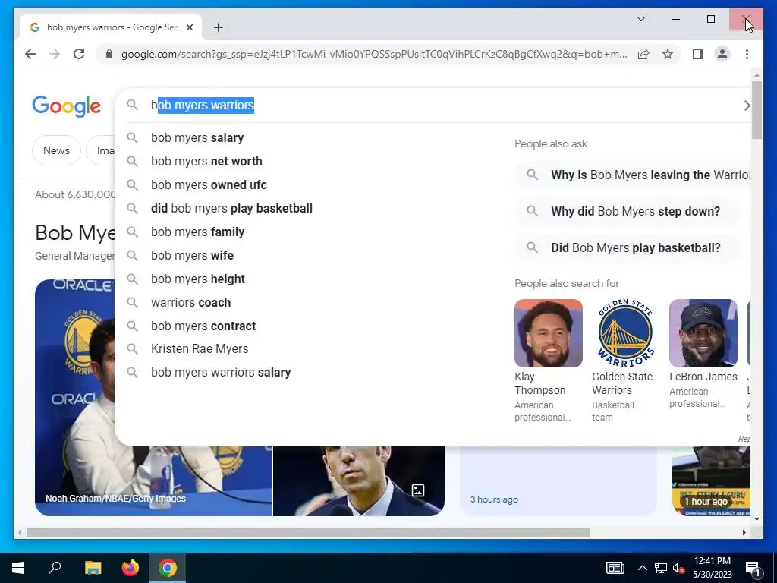Bookmark this page with the star icon
This screenshot has height=583, width=777.
pyautogui.click(x=668, y=54)
